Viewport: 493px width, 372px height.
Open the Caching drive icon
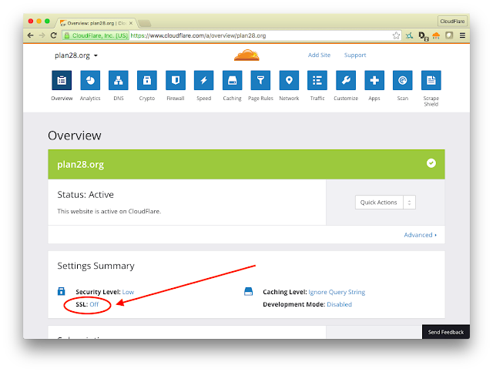coord(233,80)
